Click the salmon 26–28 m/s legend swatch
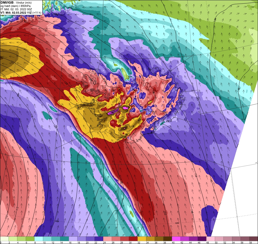Screen dimensions: 258x244 [x=116, y=239]
